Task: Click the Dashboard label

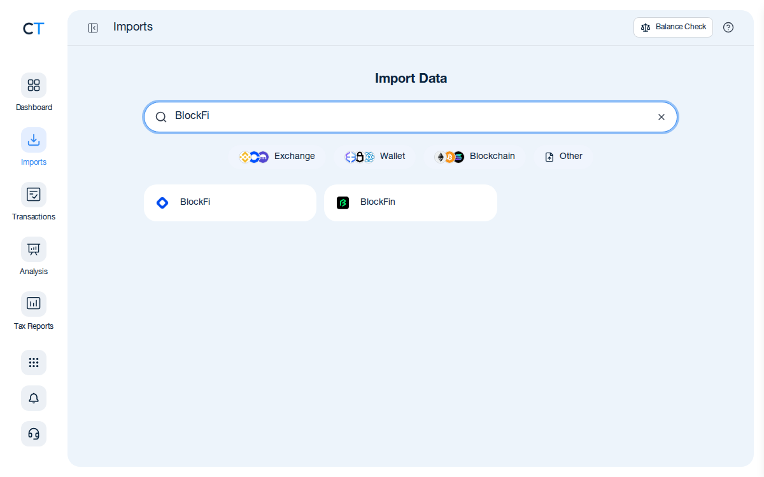Action: [34, 107]
